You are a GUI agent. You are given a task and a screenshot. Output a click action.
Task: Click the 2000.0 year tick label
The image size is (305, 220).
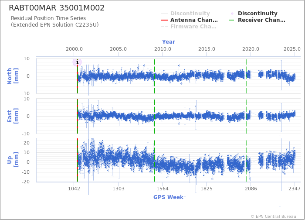[74, 49]
